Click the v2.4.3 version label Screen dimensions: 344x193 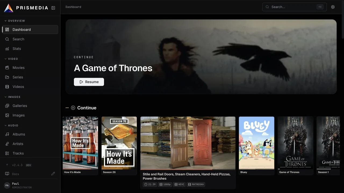[17, 165]
